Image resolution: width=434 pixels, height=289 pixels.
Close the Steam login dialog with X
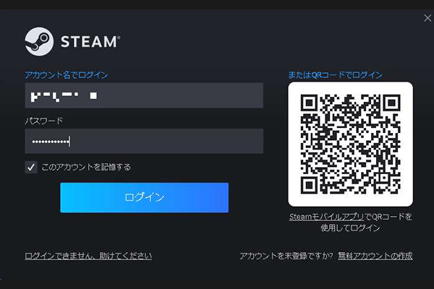[x=427, y=18]
